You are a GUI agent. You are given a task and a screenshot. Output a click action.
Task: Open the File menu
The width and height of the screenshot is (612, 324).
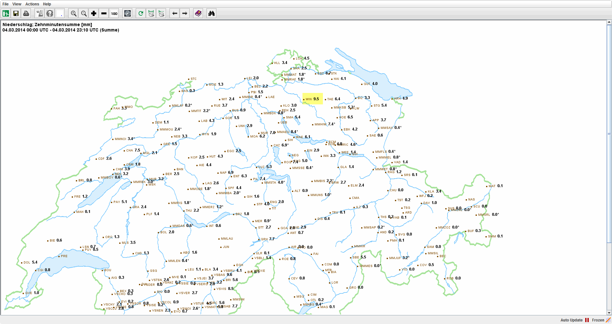pyautogui.click(x=5, y=4)
